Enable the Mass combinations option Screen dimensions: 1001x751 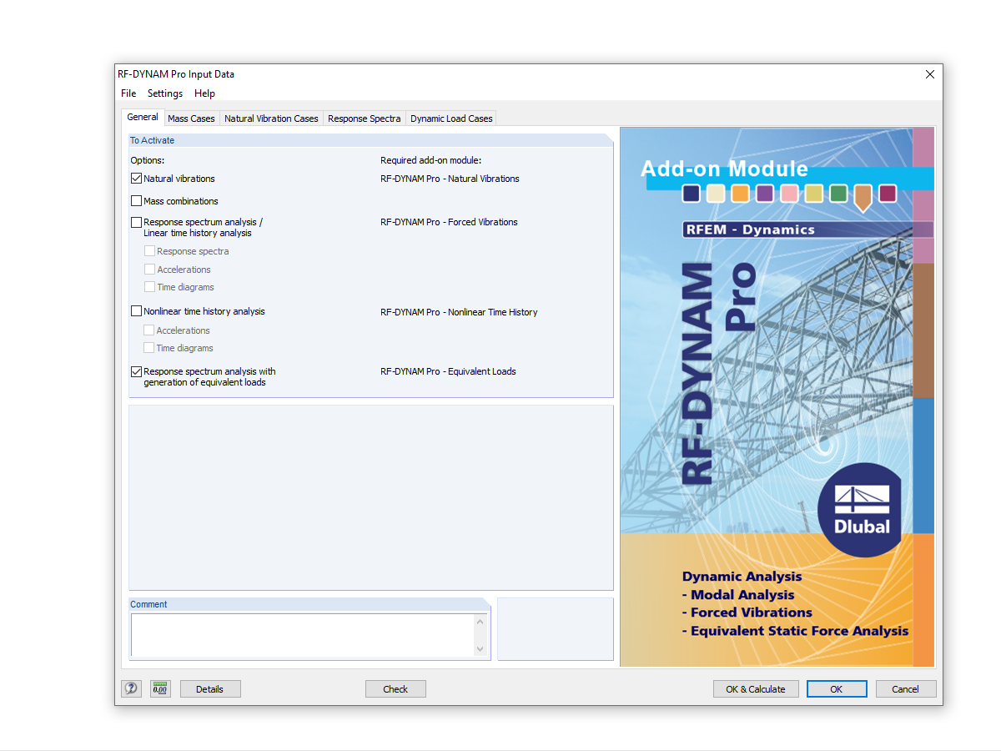pos(136,200)
